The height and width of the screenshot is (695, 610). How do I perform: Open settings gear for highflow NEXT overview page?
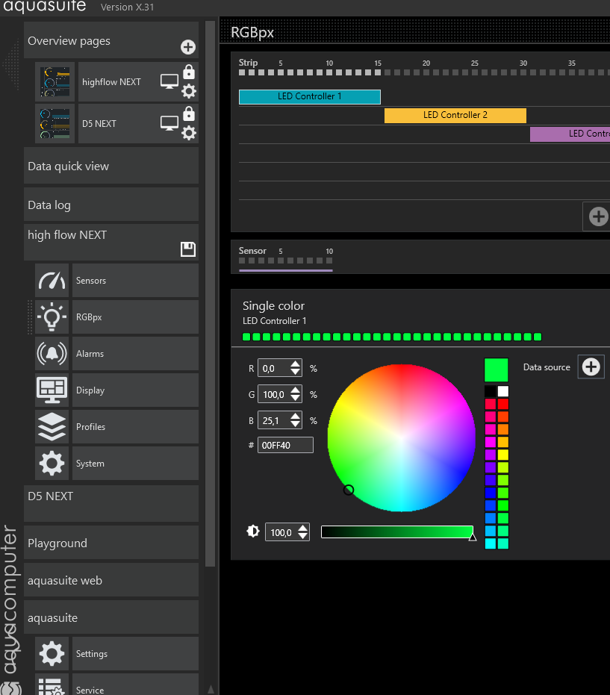[x=189, y=91]
